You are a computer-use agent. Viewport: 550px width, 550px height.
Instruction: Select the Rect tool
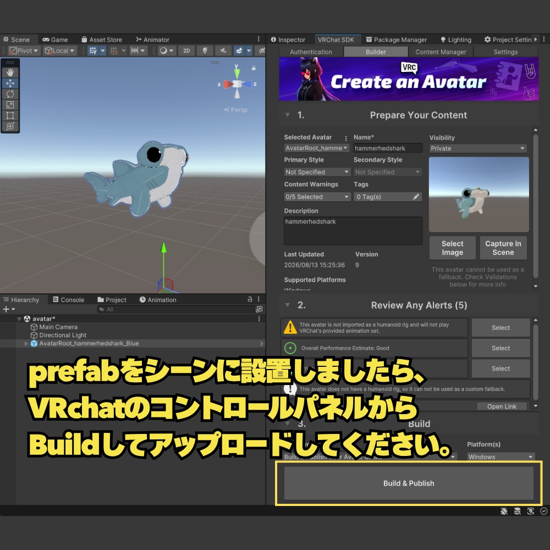pyautogui.click(x=10, y=116)
